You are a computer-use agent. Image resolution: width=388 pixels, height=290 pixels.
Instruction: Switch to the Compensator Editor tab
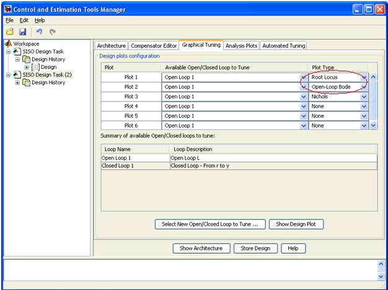pyautogui.click(x=154, y=46)
